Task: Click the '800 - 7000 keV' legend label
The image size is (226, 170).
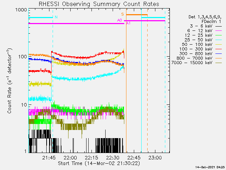Action: click(195, 58)
